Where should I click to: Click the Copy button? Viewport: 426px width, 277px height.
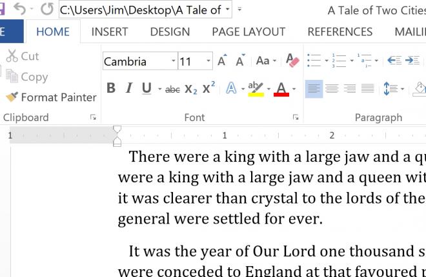coord(26,77)
